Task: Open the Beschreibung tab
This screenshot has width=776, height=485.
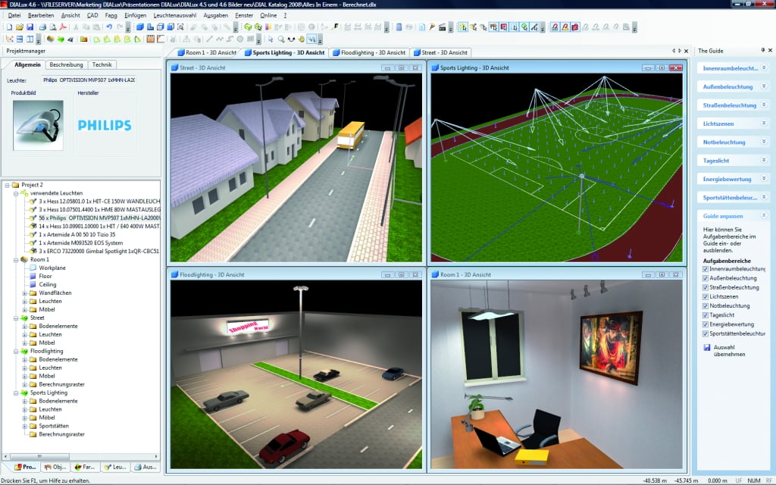Action: tap(67, 65)
